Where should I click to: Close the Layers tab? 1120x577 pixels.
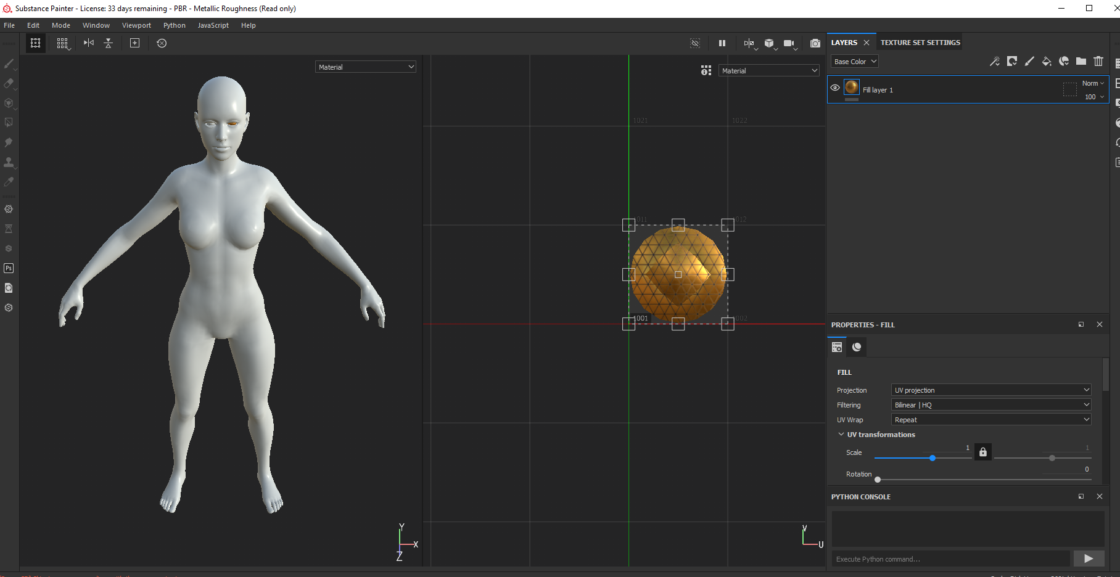tap(867, 43)
